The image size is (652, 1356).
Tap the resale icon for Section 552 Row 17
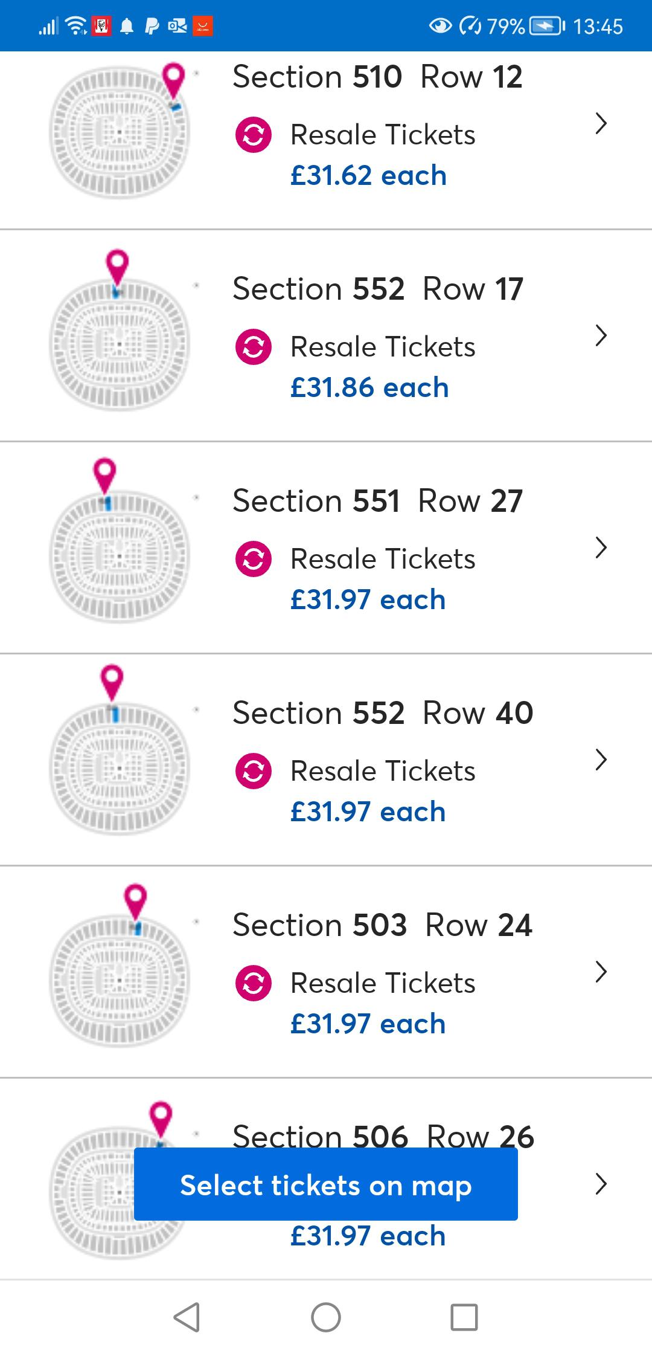[253, 347]
